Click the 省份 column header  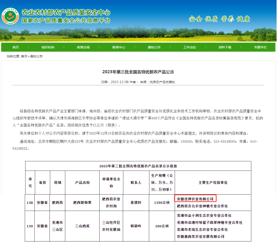43,182
